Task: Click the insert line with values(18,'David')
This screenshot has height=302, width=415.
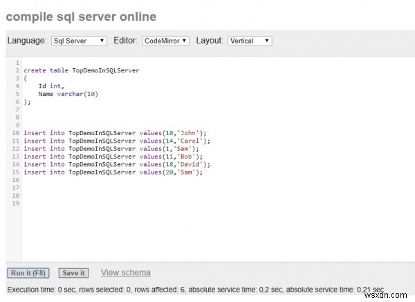Action: [117, 164]
